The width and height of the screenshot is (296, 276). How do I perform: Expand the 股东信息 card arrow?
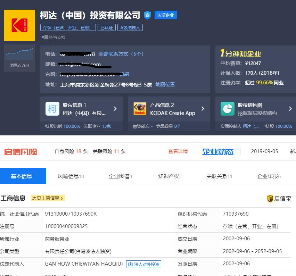pos(115,109)
